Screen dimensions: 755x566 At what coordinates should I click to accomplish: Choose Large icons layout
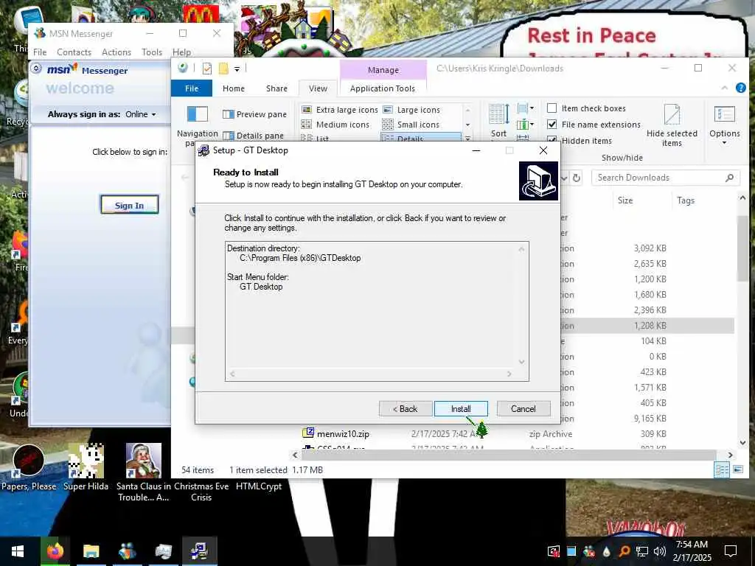click(411, 110)
